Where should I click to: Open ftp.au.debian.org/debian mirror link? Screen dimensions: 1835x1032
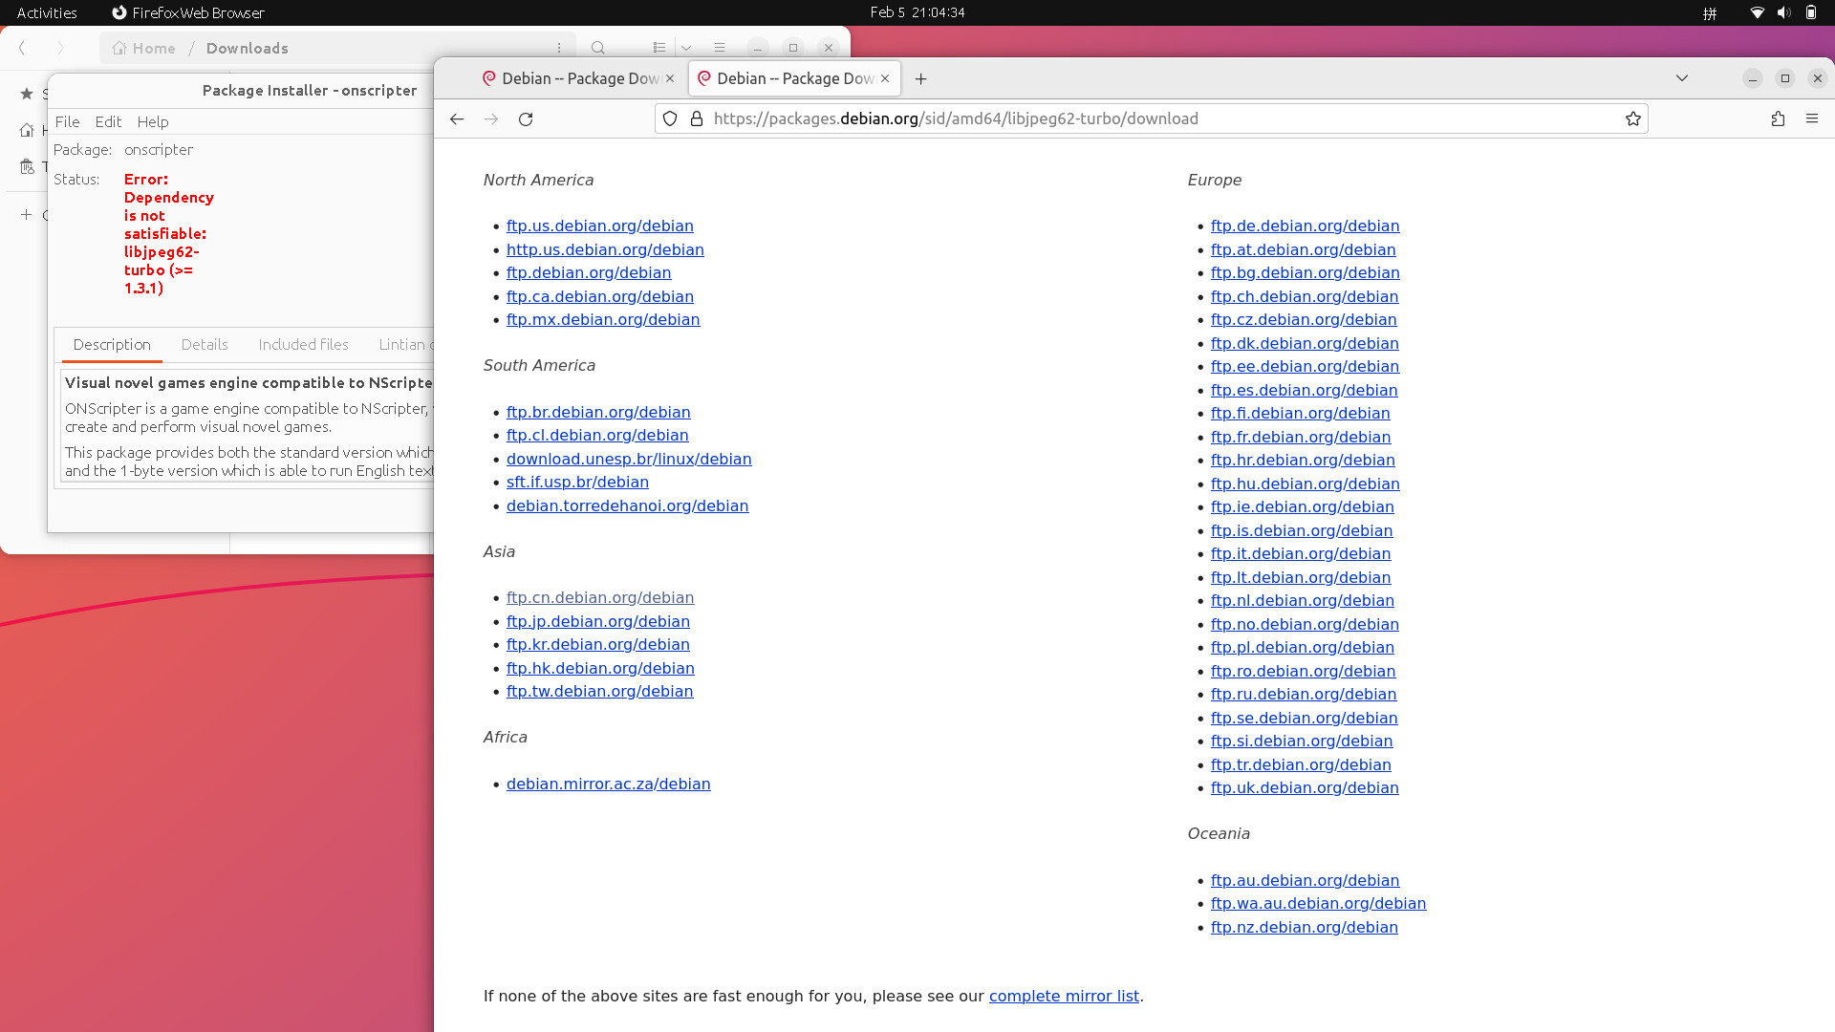point(1306,880)
